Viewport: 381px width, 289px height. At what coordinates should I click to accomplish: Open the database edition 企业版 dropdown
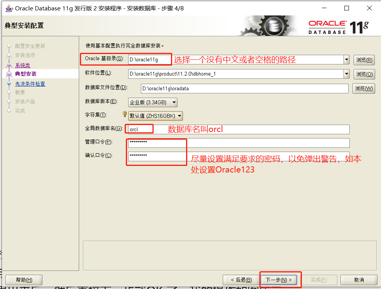[x=152, y=103]
